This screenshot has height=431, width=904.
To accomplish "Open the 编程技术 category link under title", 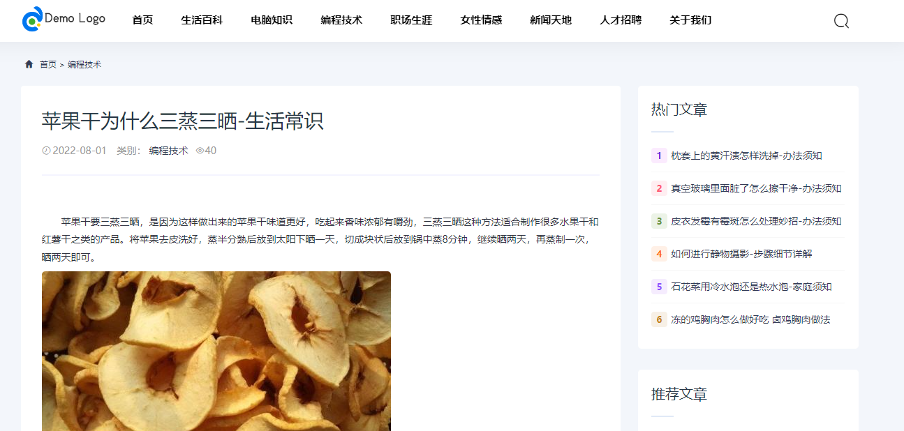I will [x=168, y=151].
